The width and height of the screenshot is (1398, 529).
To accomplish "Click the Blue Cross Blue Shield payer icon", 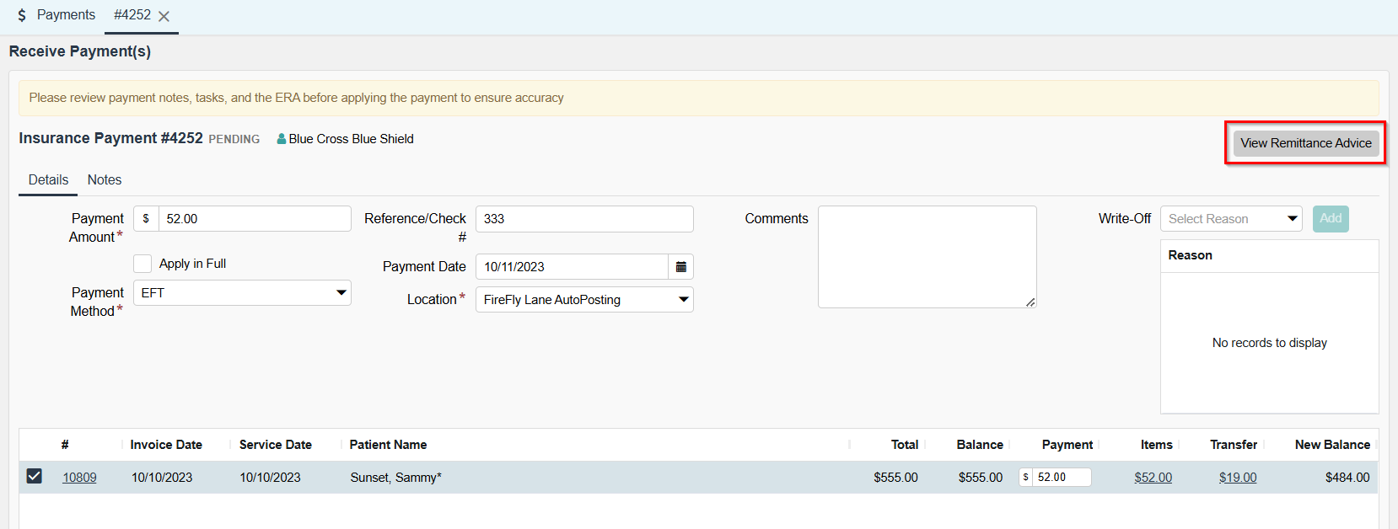I will click(x=282, y=139).
